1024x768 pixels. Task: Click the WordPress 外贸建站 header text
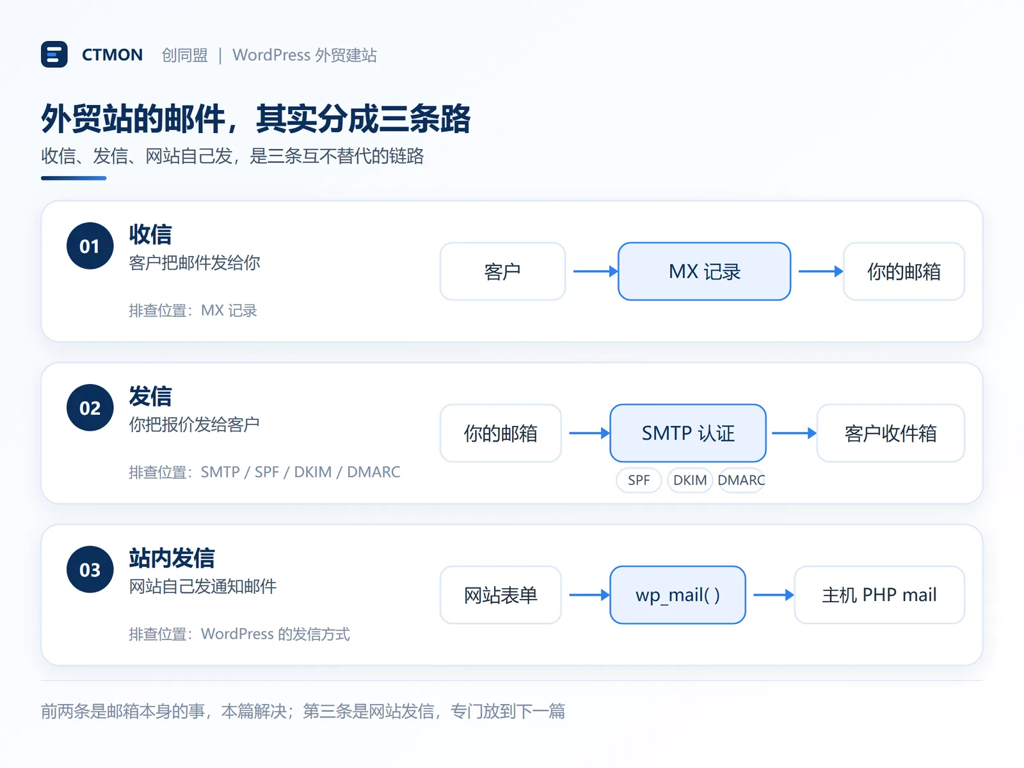[305, 55]
